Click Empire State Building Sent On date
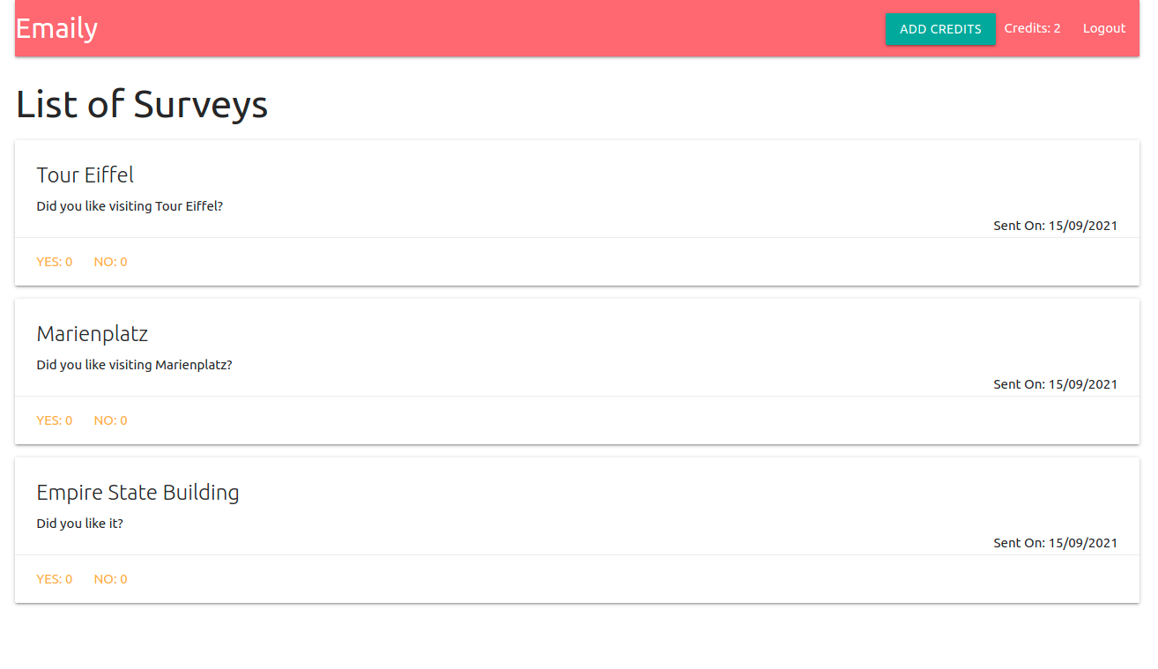Screen dimensions: 1158x669 [x=1055, y=543]
